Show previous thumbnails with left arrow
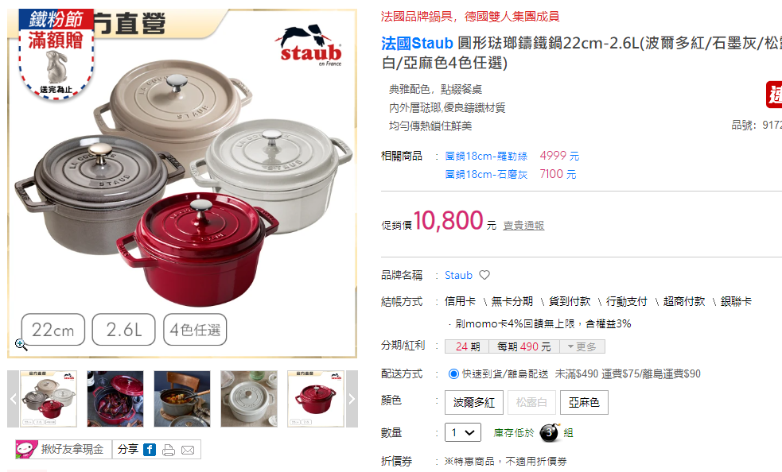The height and width of the screenshot is (472, 782). [13, 399]
